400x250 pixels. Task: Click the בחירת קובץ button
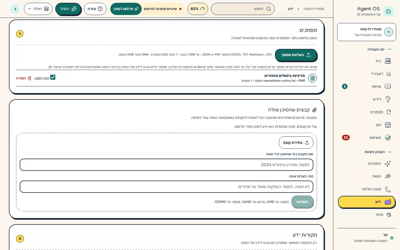point(296,142)
